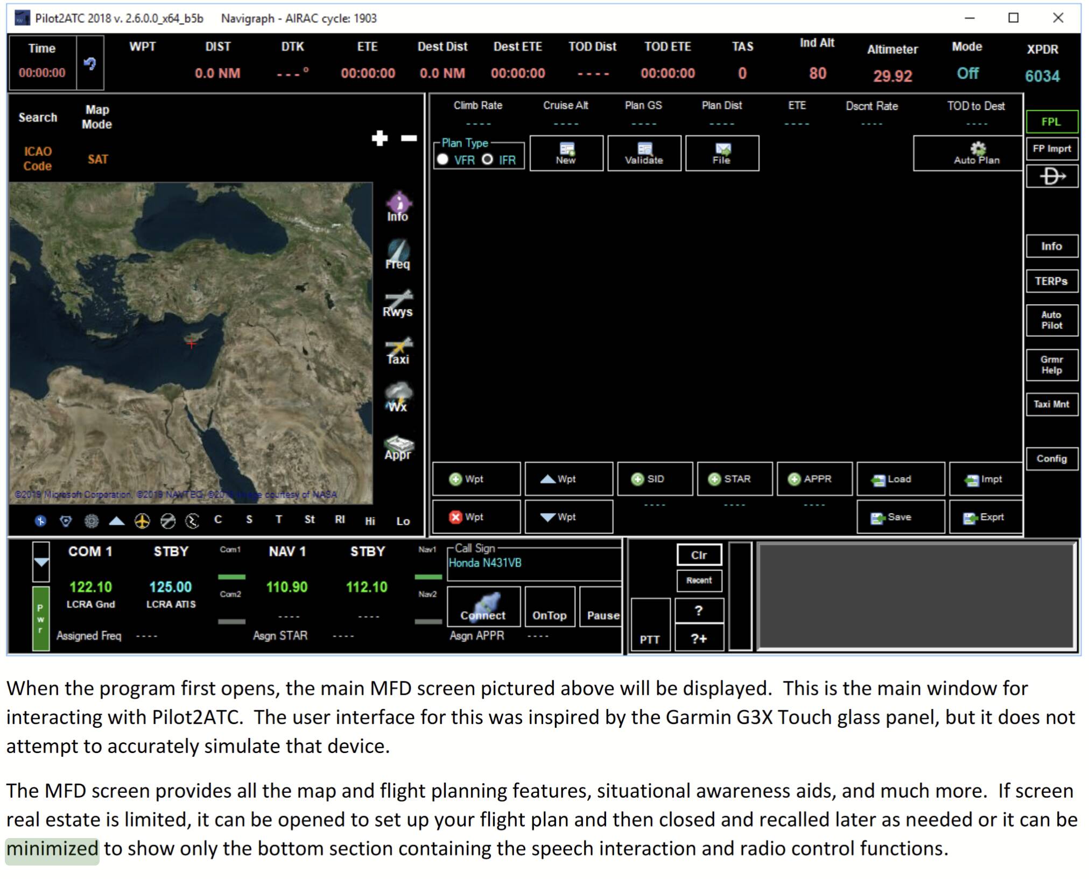Viewport: 1089px width, 879px height.
Task: Click the Validate flight plan button
Action: pos(644,153)
